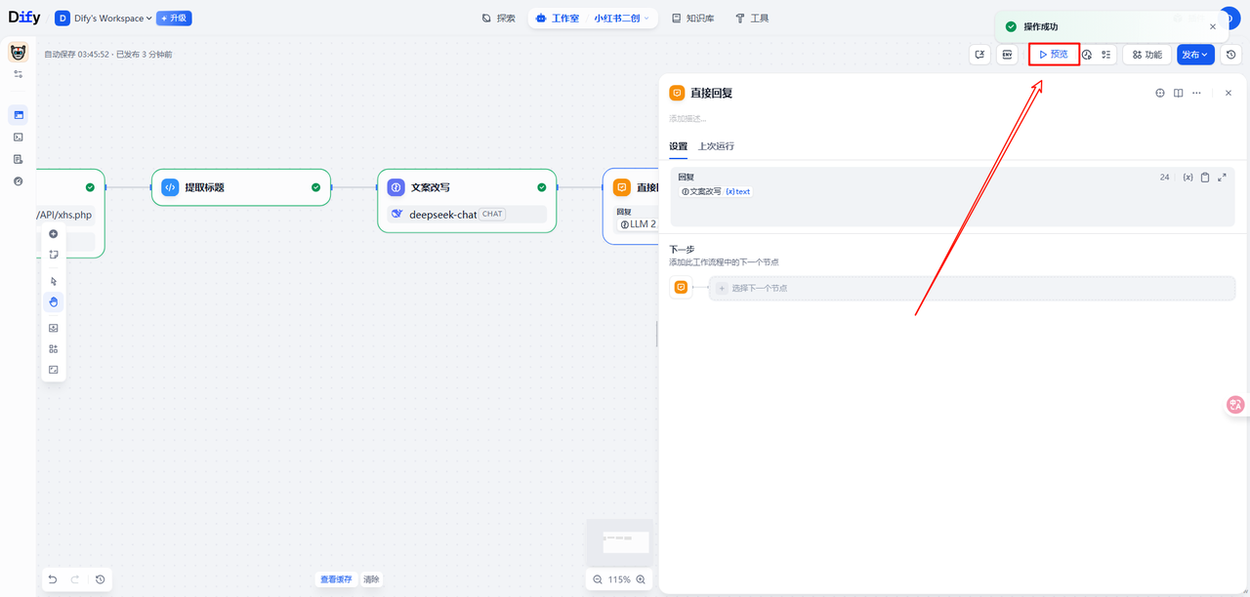Viewport: 1250px width, 597px height.
Task: Insert variable using the {x} icon
Action: [1187, 178]
